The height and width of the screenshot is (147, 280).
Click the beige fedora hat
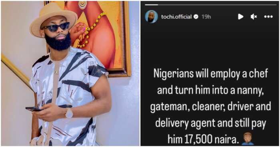[x=54, y=19]
